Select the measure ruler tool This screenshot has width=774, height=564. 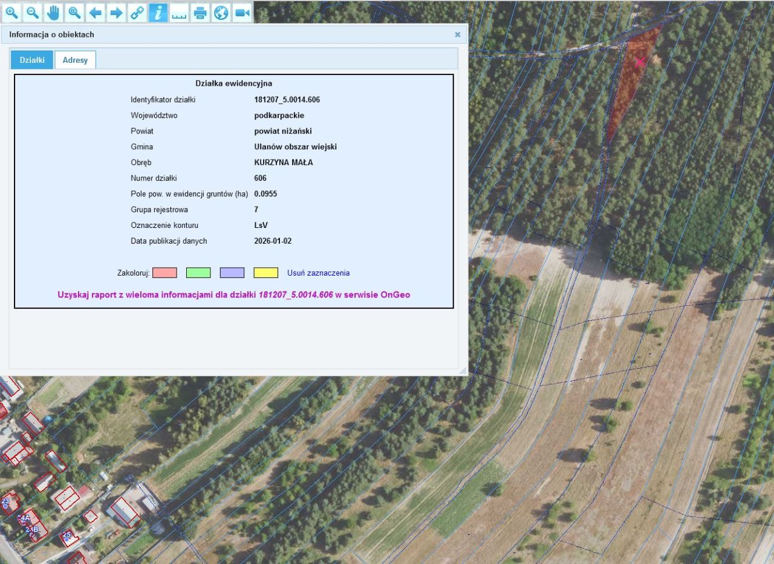pyautogui.click(x=179, y=12)
